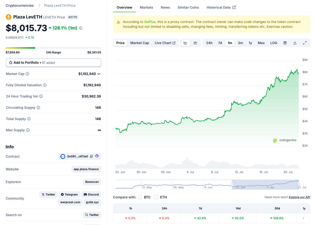The height and width of the screenshot is (225, 313).
Task: Grab the left handle of chart navigator
Action: click(232, 185)
